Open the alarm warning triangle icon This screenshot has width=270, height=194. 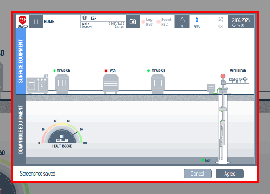coord(182,20)
